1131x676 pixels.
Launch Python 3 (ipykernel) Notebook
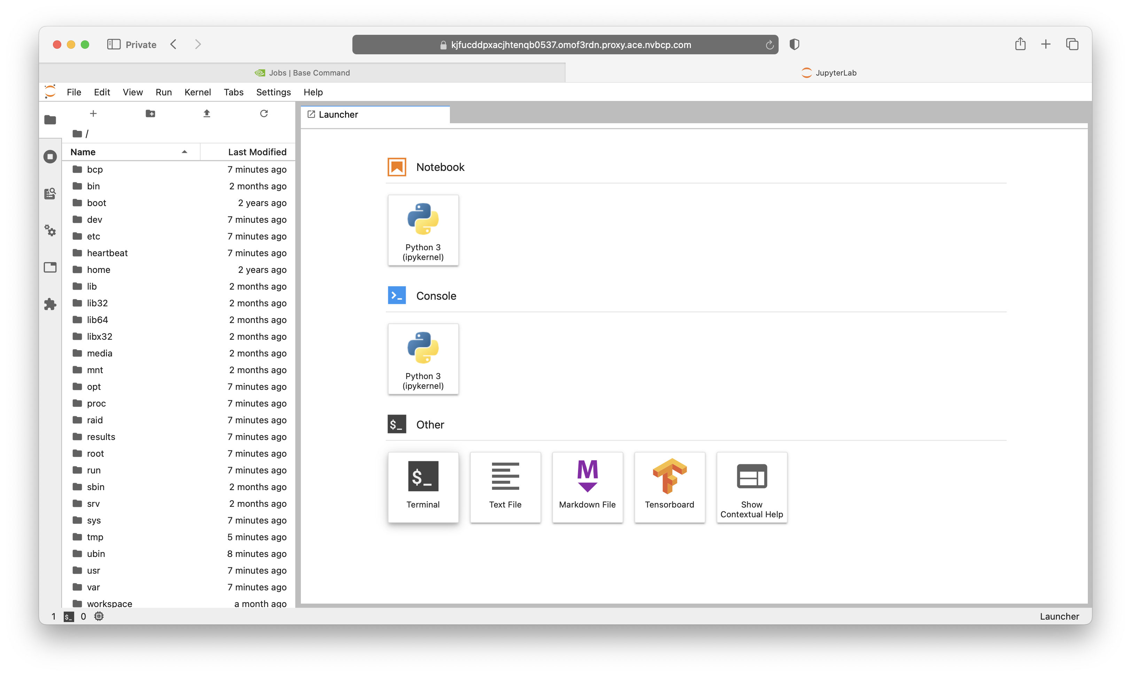pyautogui.click(x=423, y=229)
